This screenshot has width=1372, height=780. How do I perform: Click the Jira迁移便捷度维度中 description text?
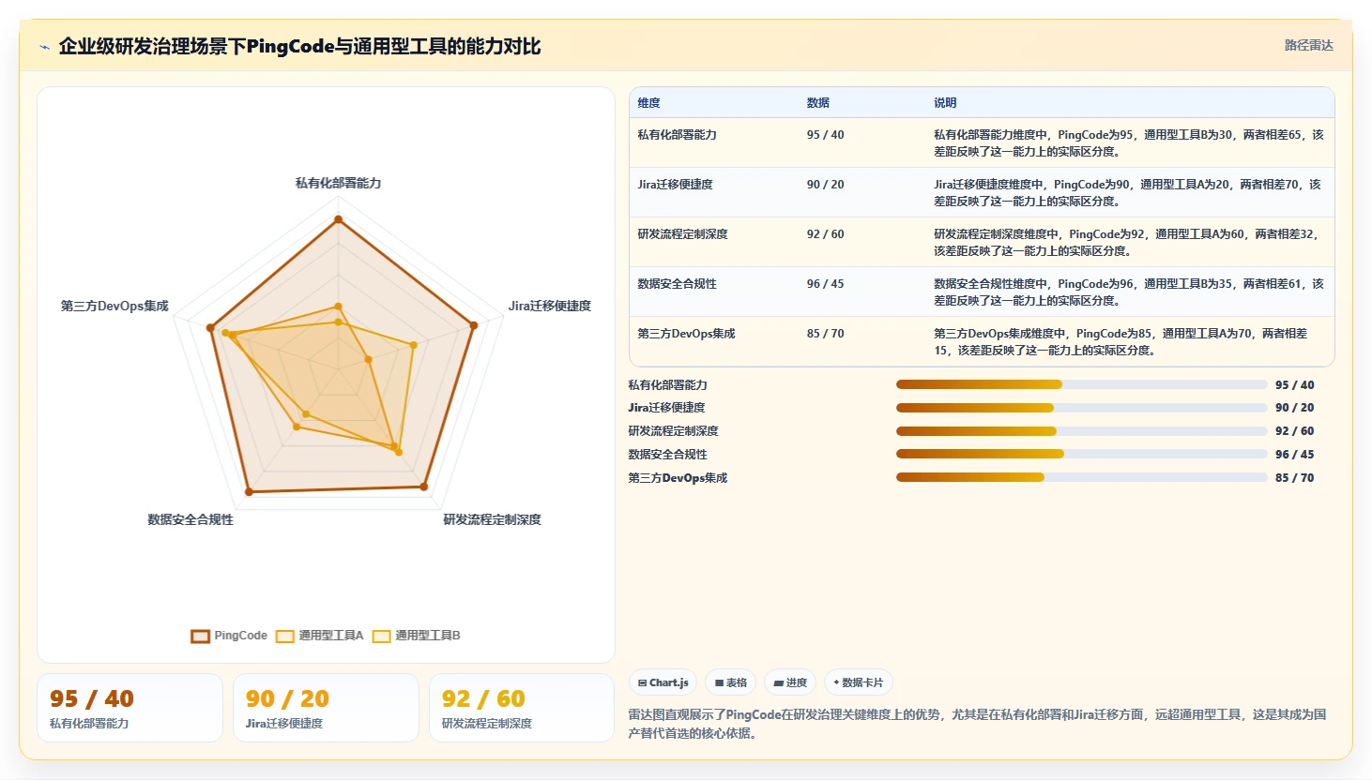pyautogui.click(x=1127, y=193)
